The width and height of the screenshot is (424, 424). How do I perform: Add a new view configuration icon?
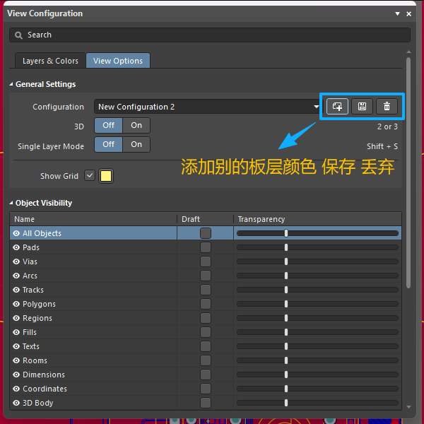(337, 106)
